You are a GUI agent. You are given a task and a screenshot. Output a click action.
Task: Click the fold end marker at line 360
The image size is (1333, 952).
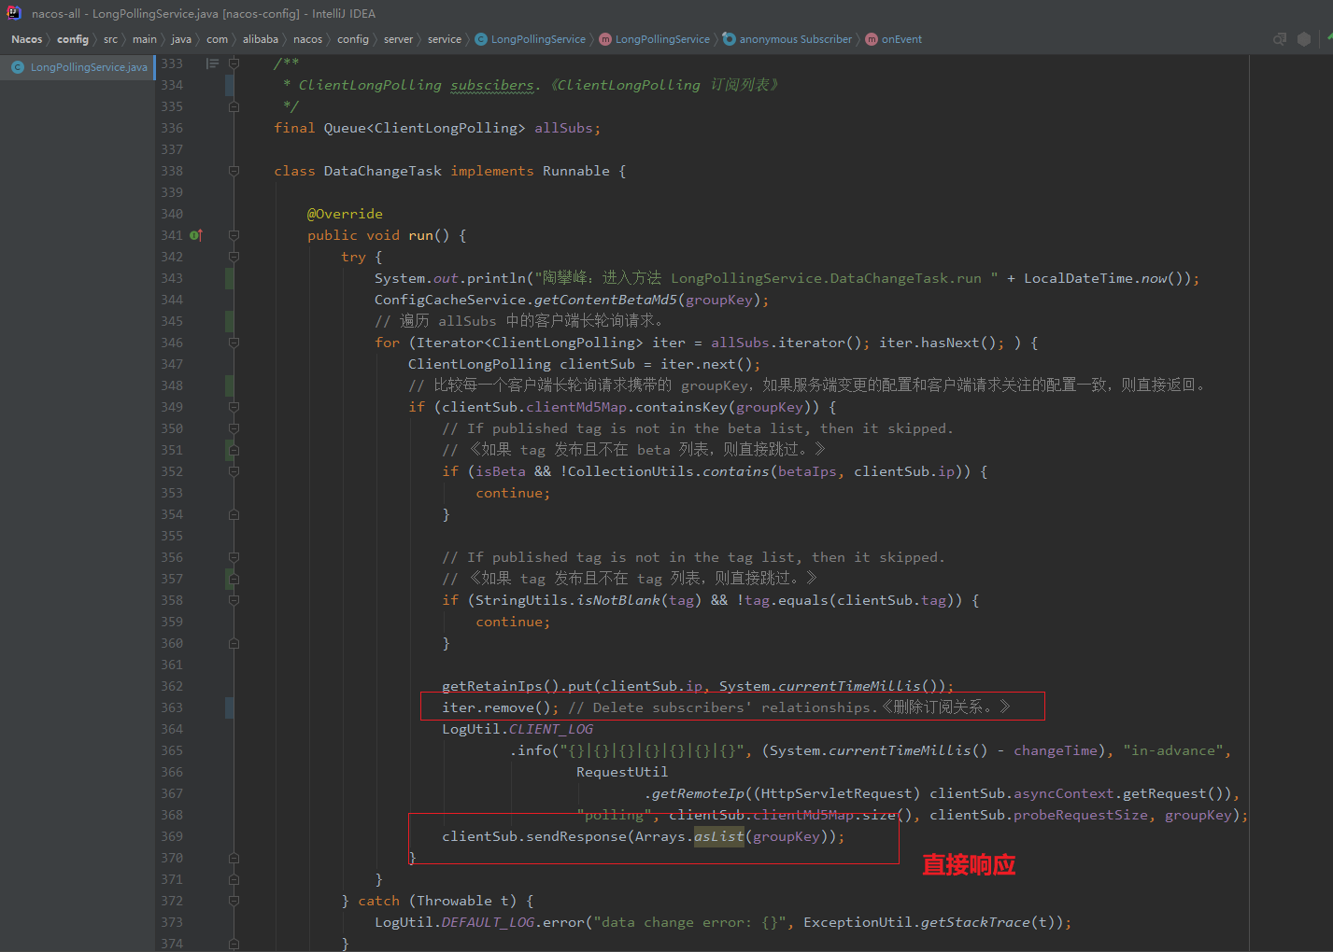(x=234, y=643)
